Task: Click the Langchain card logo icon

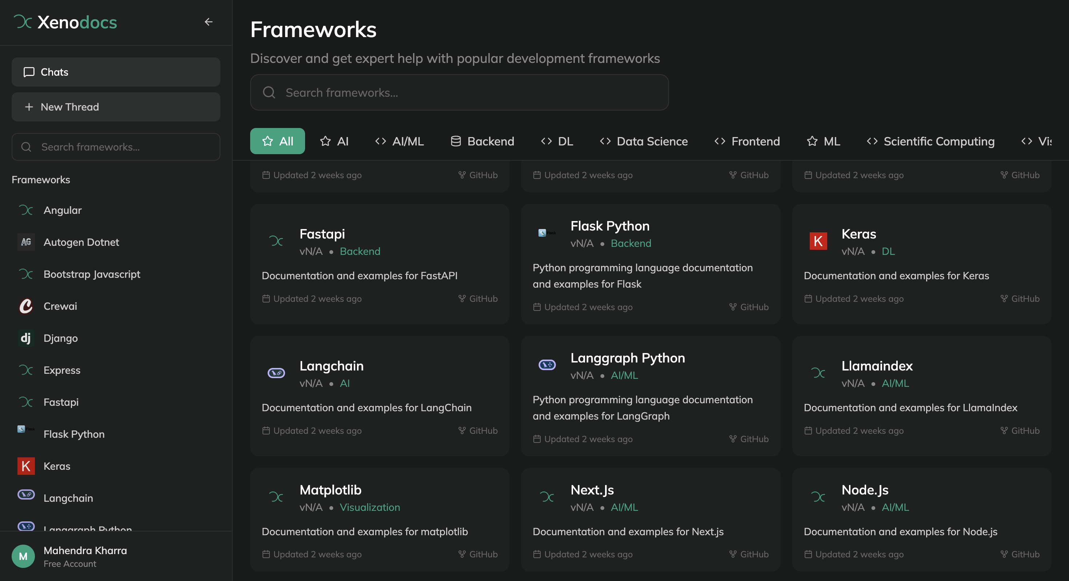Action: pos(276,373)
